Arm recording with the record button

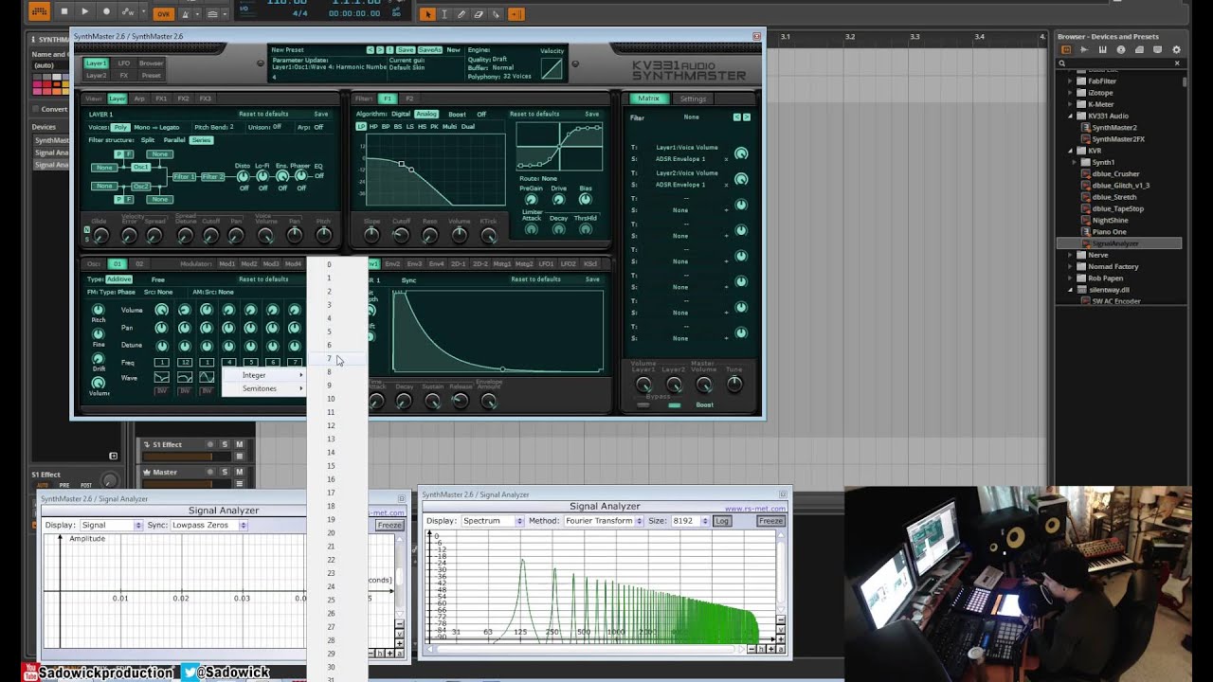[105, 12]
